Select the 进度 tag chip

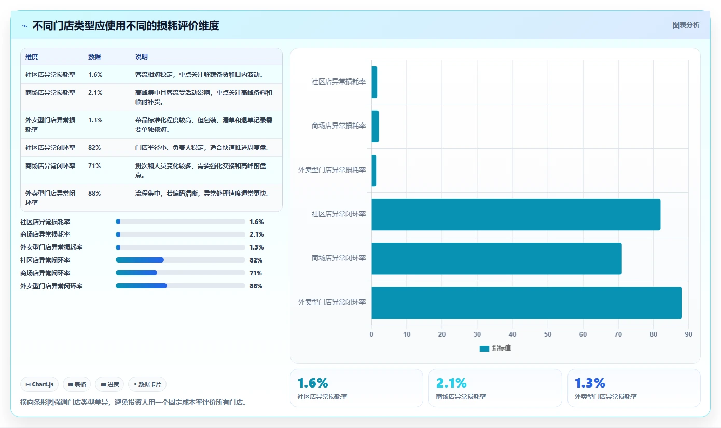109,384
